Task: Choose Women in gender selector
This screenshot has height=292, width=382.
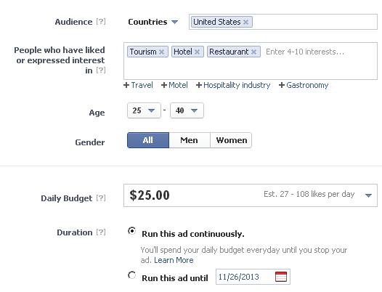Action: point(231,140)
